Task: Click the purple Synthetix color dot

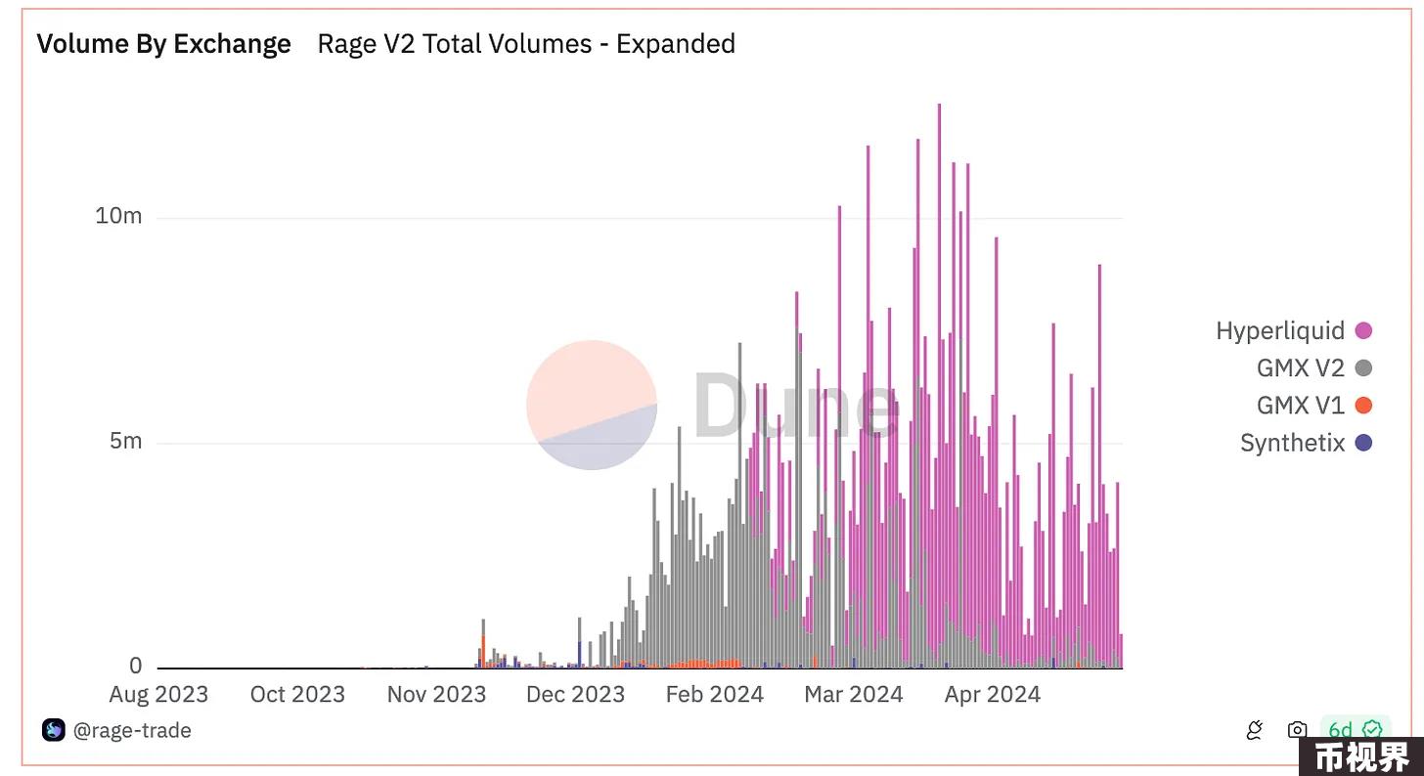Action: (x=1363, y=443)
